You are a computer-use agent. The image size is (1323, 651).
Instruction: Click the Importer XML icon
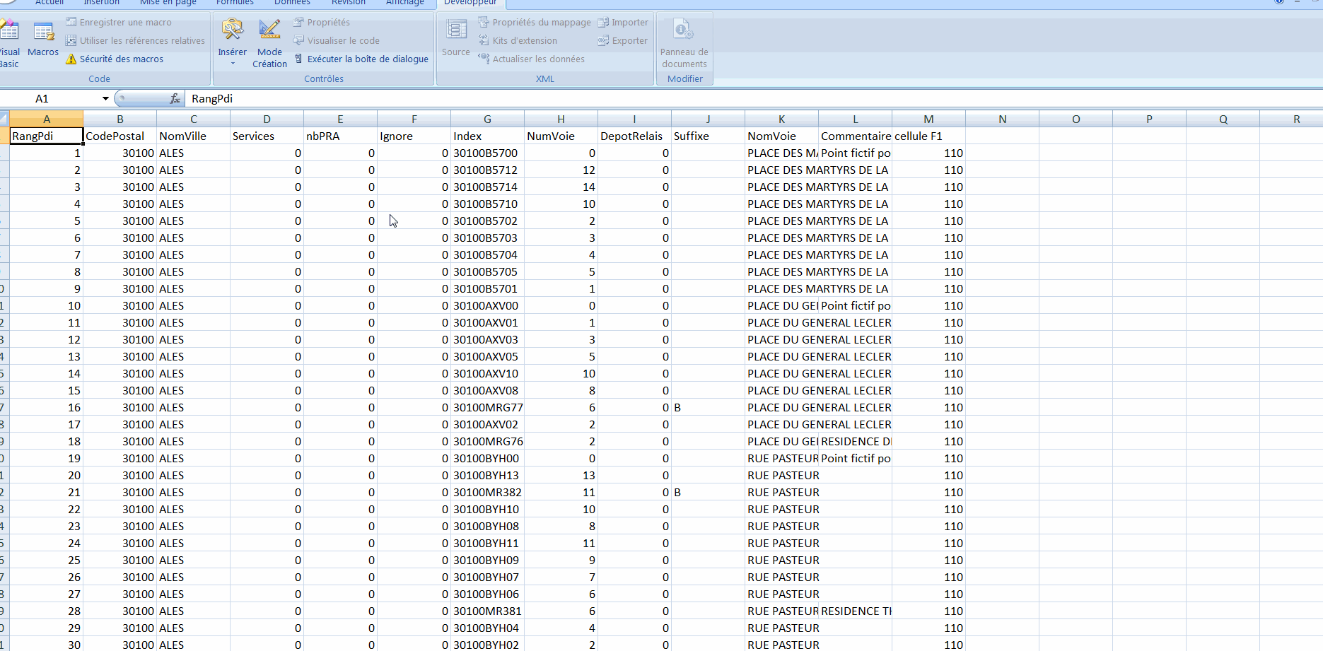[x=623, y=22]
